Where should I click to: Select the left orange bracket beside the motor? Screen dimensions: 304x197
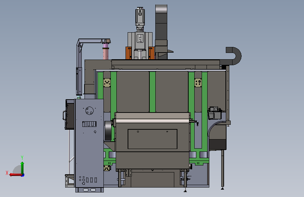pos(129,53)
